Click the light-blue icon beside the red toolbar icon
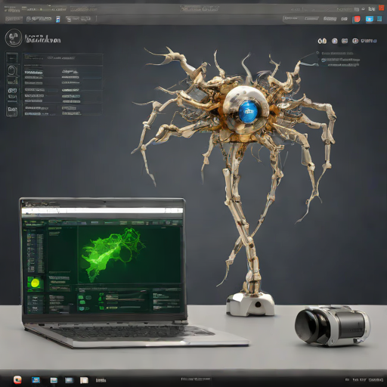Viewport: 387px width, 387px height. tap(369, 19)
